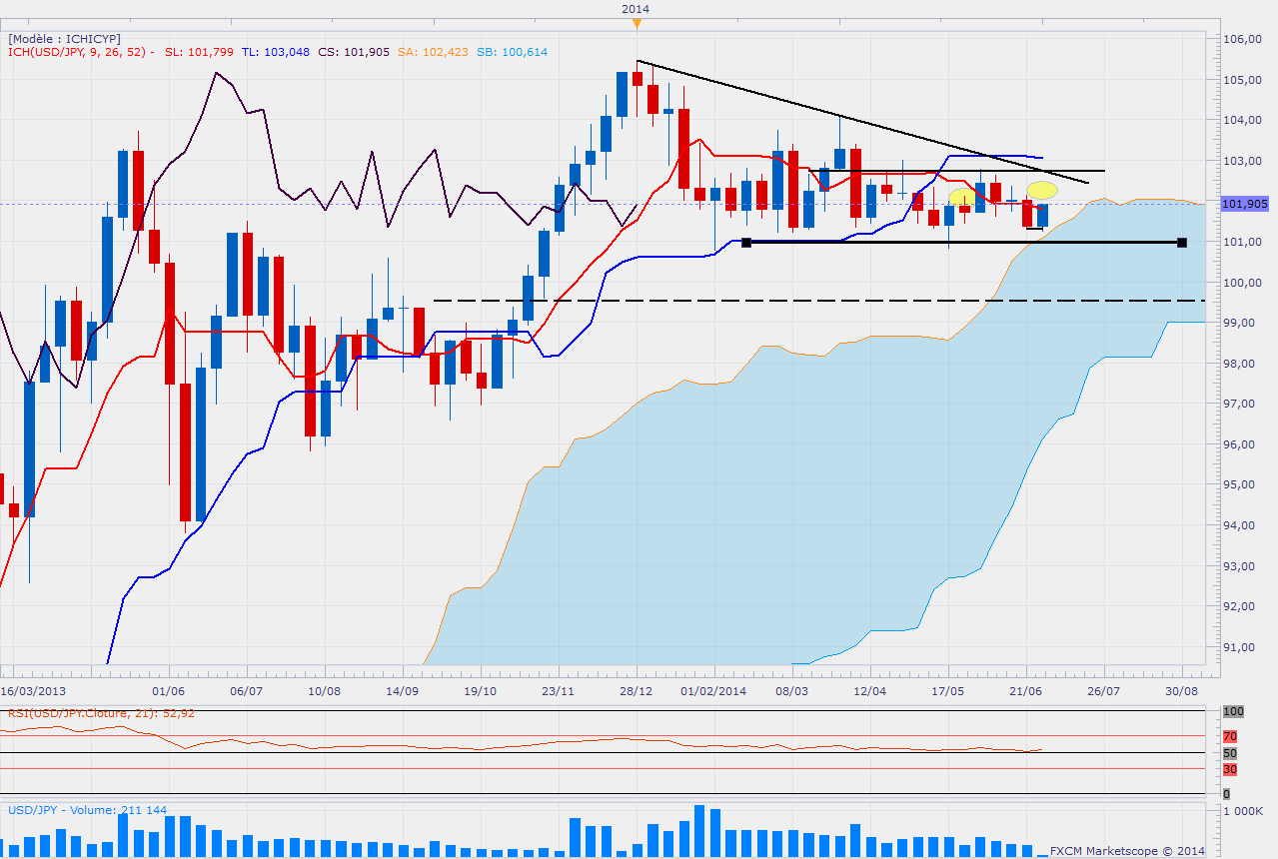The image size is (1278, 859).
Task: Select the left square handle of support line
Action: (746, 243)
